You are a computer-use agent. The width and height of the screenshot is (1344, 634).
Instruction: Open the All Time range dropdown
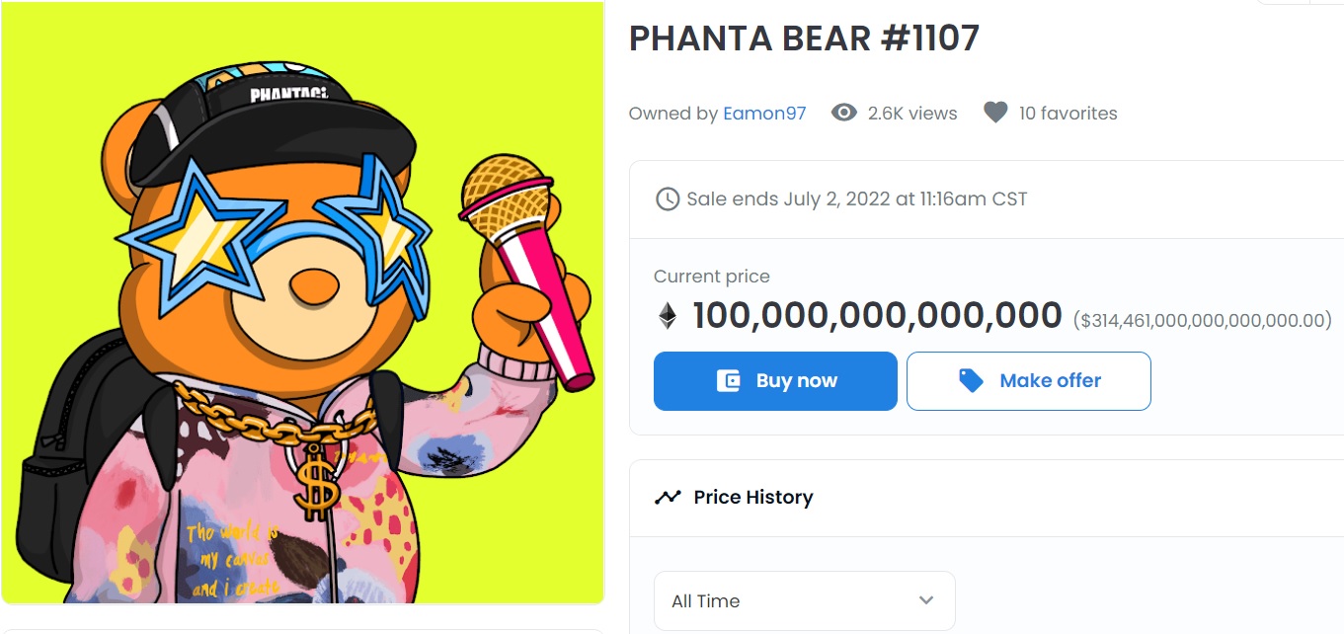pos(804,600)
